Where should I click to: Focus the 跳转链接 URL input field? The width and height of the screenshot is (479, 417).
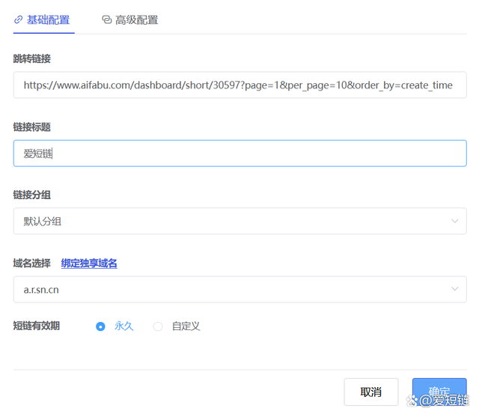239,85
